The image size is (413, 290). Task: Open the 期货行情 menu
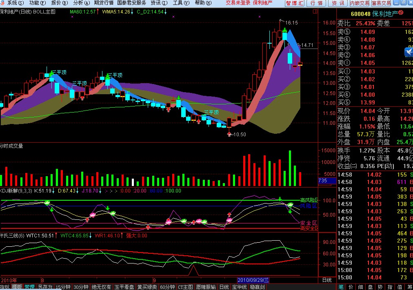pos(104,3)
